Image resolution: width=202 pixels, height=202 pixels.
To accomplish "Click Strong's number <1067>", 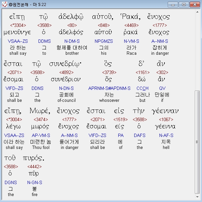I will pos(166,119).
